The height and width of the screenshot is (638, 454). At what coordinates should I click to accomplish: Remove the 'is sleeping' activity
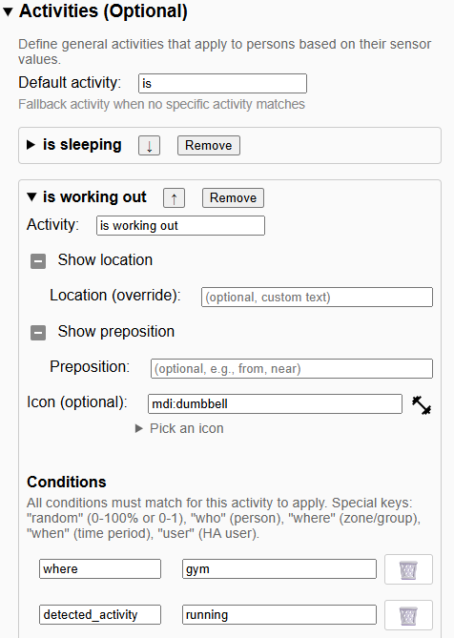click(209, 145)
